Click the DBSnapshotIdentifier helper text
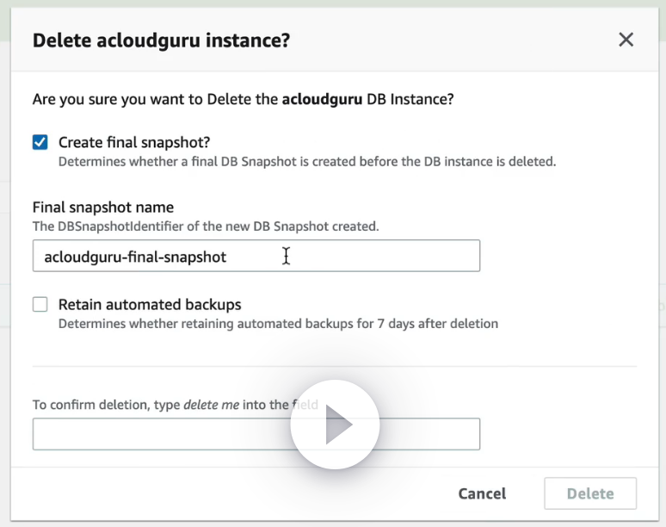The height and width of the screenshot is (527, 666). tap(206, 226)
